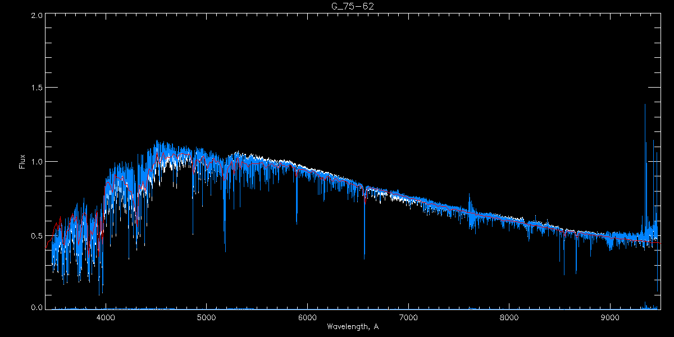Click the 0.5 y-axis tick label

[36, 235]
